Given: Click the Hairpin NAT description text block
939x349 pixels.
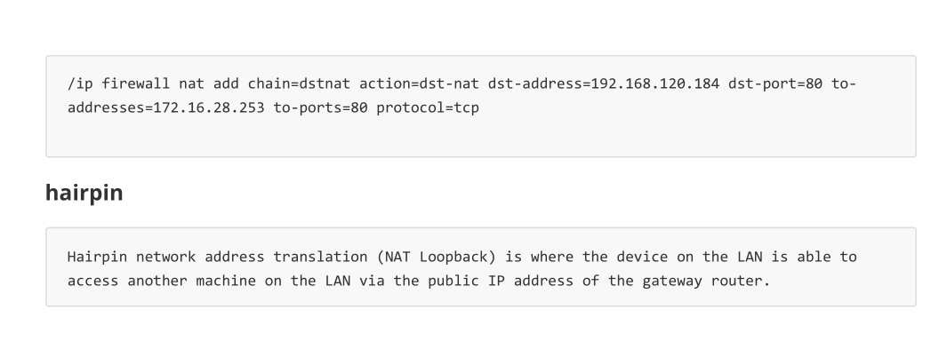Looking at the screenshot, I should click(481, 266).
